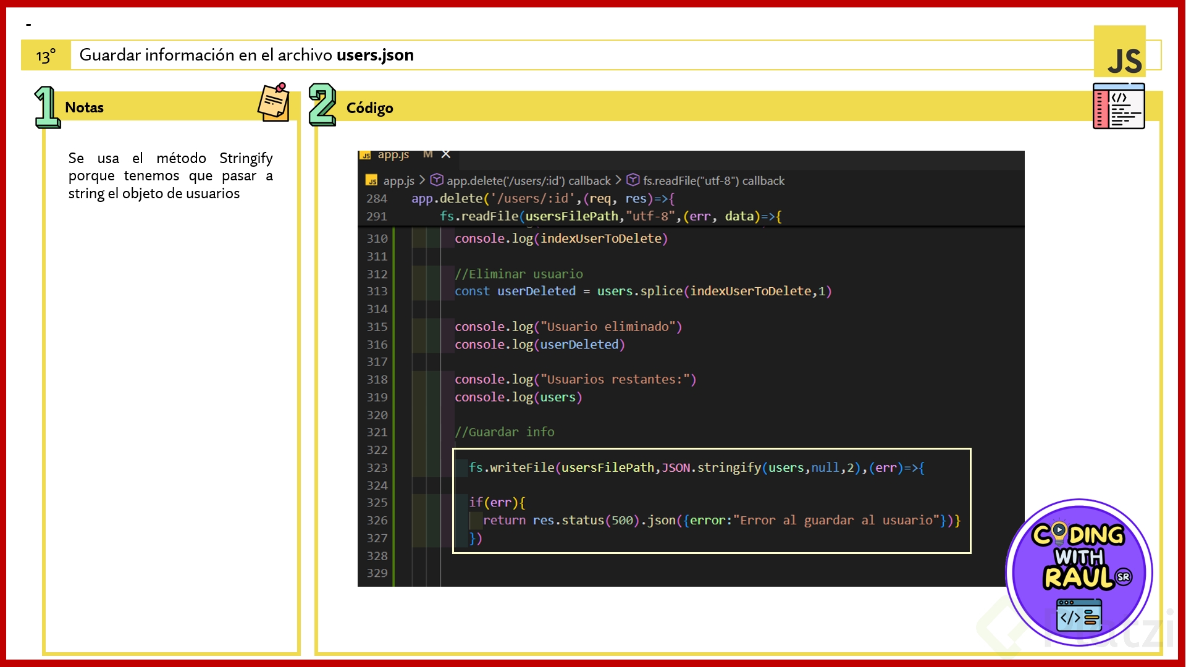Click the 13° slide number box
The image size is (1186, 667).
pyautogui.click(x=46, y=56)
